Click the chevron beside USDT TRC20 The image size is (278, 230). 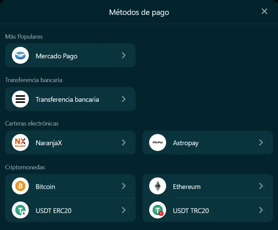[x=261, y=210]
